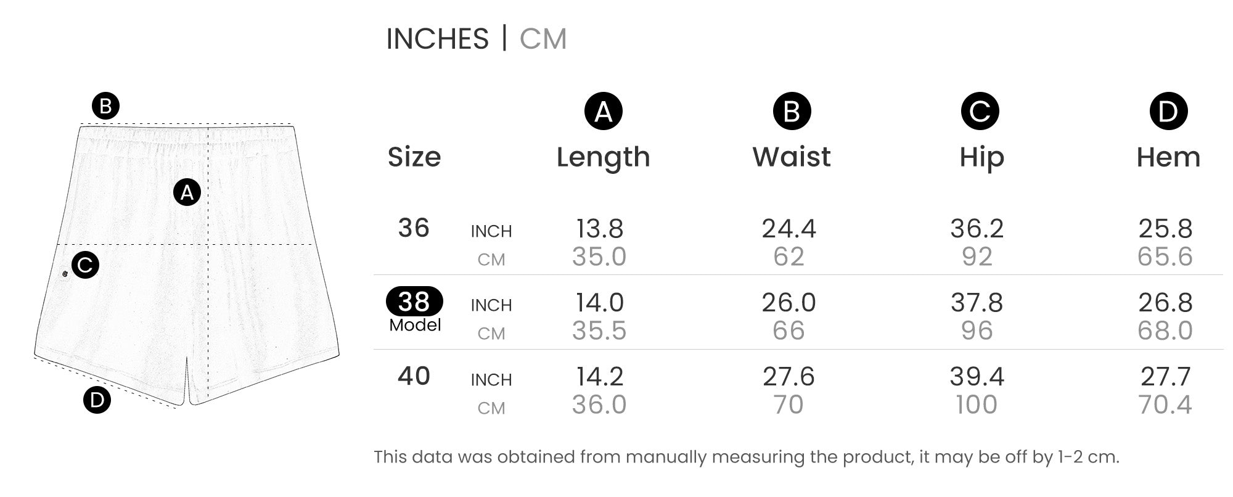Image resolution: width=1233 pixels, height=497 pixels.
Task: Click the A icon above Length column
Action: pyautogui.click(x=603, y=112)
